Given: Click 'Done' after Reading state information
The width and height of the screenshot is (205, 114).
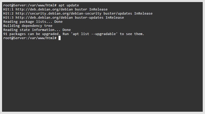Looking at the screenshot, I should 67,30.
